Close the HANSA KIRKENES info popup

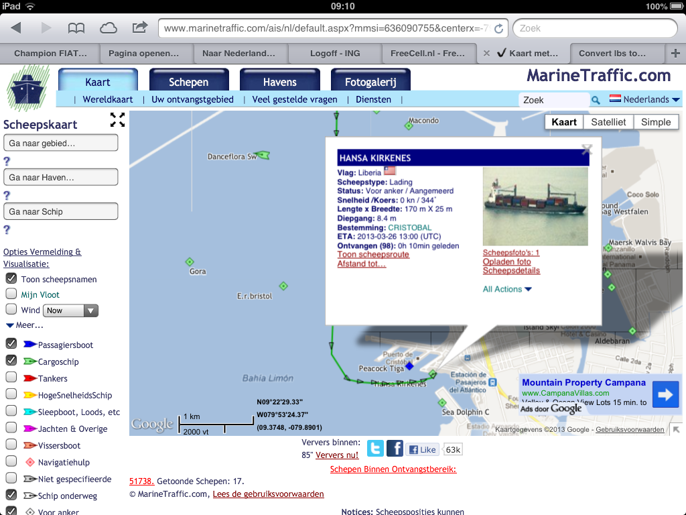[x=587, y=150]
